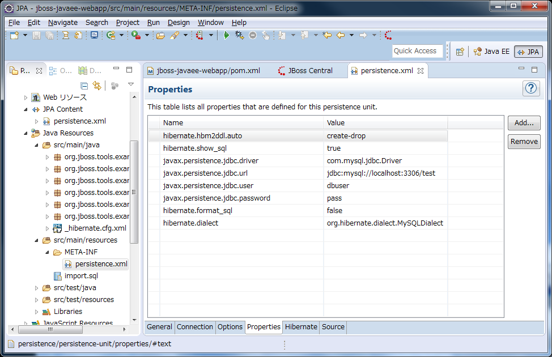This screenshot has width=552, height=357.
Task: Click the org.hibernate.dialect.MySQLDialect value
Action: [x=385, y=223]
